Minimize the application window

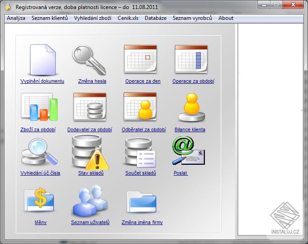(264, 5)
